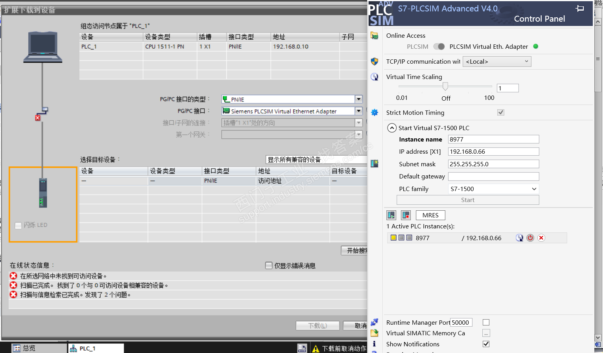The width and height of the screenshot is (603, 353).
Task: Open the '显示所有兼容的设备' dropdown
Action: coord(316,160)
